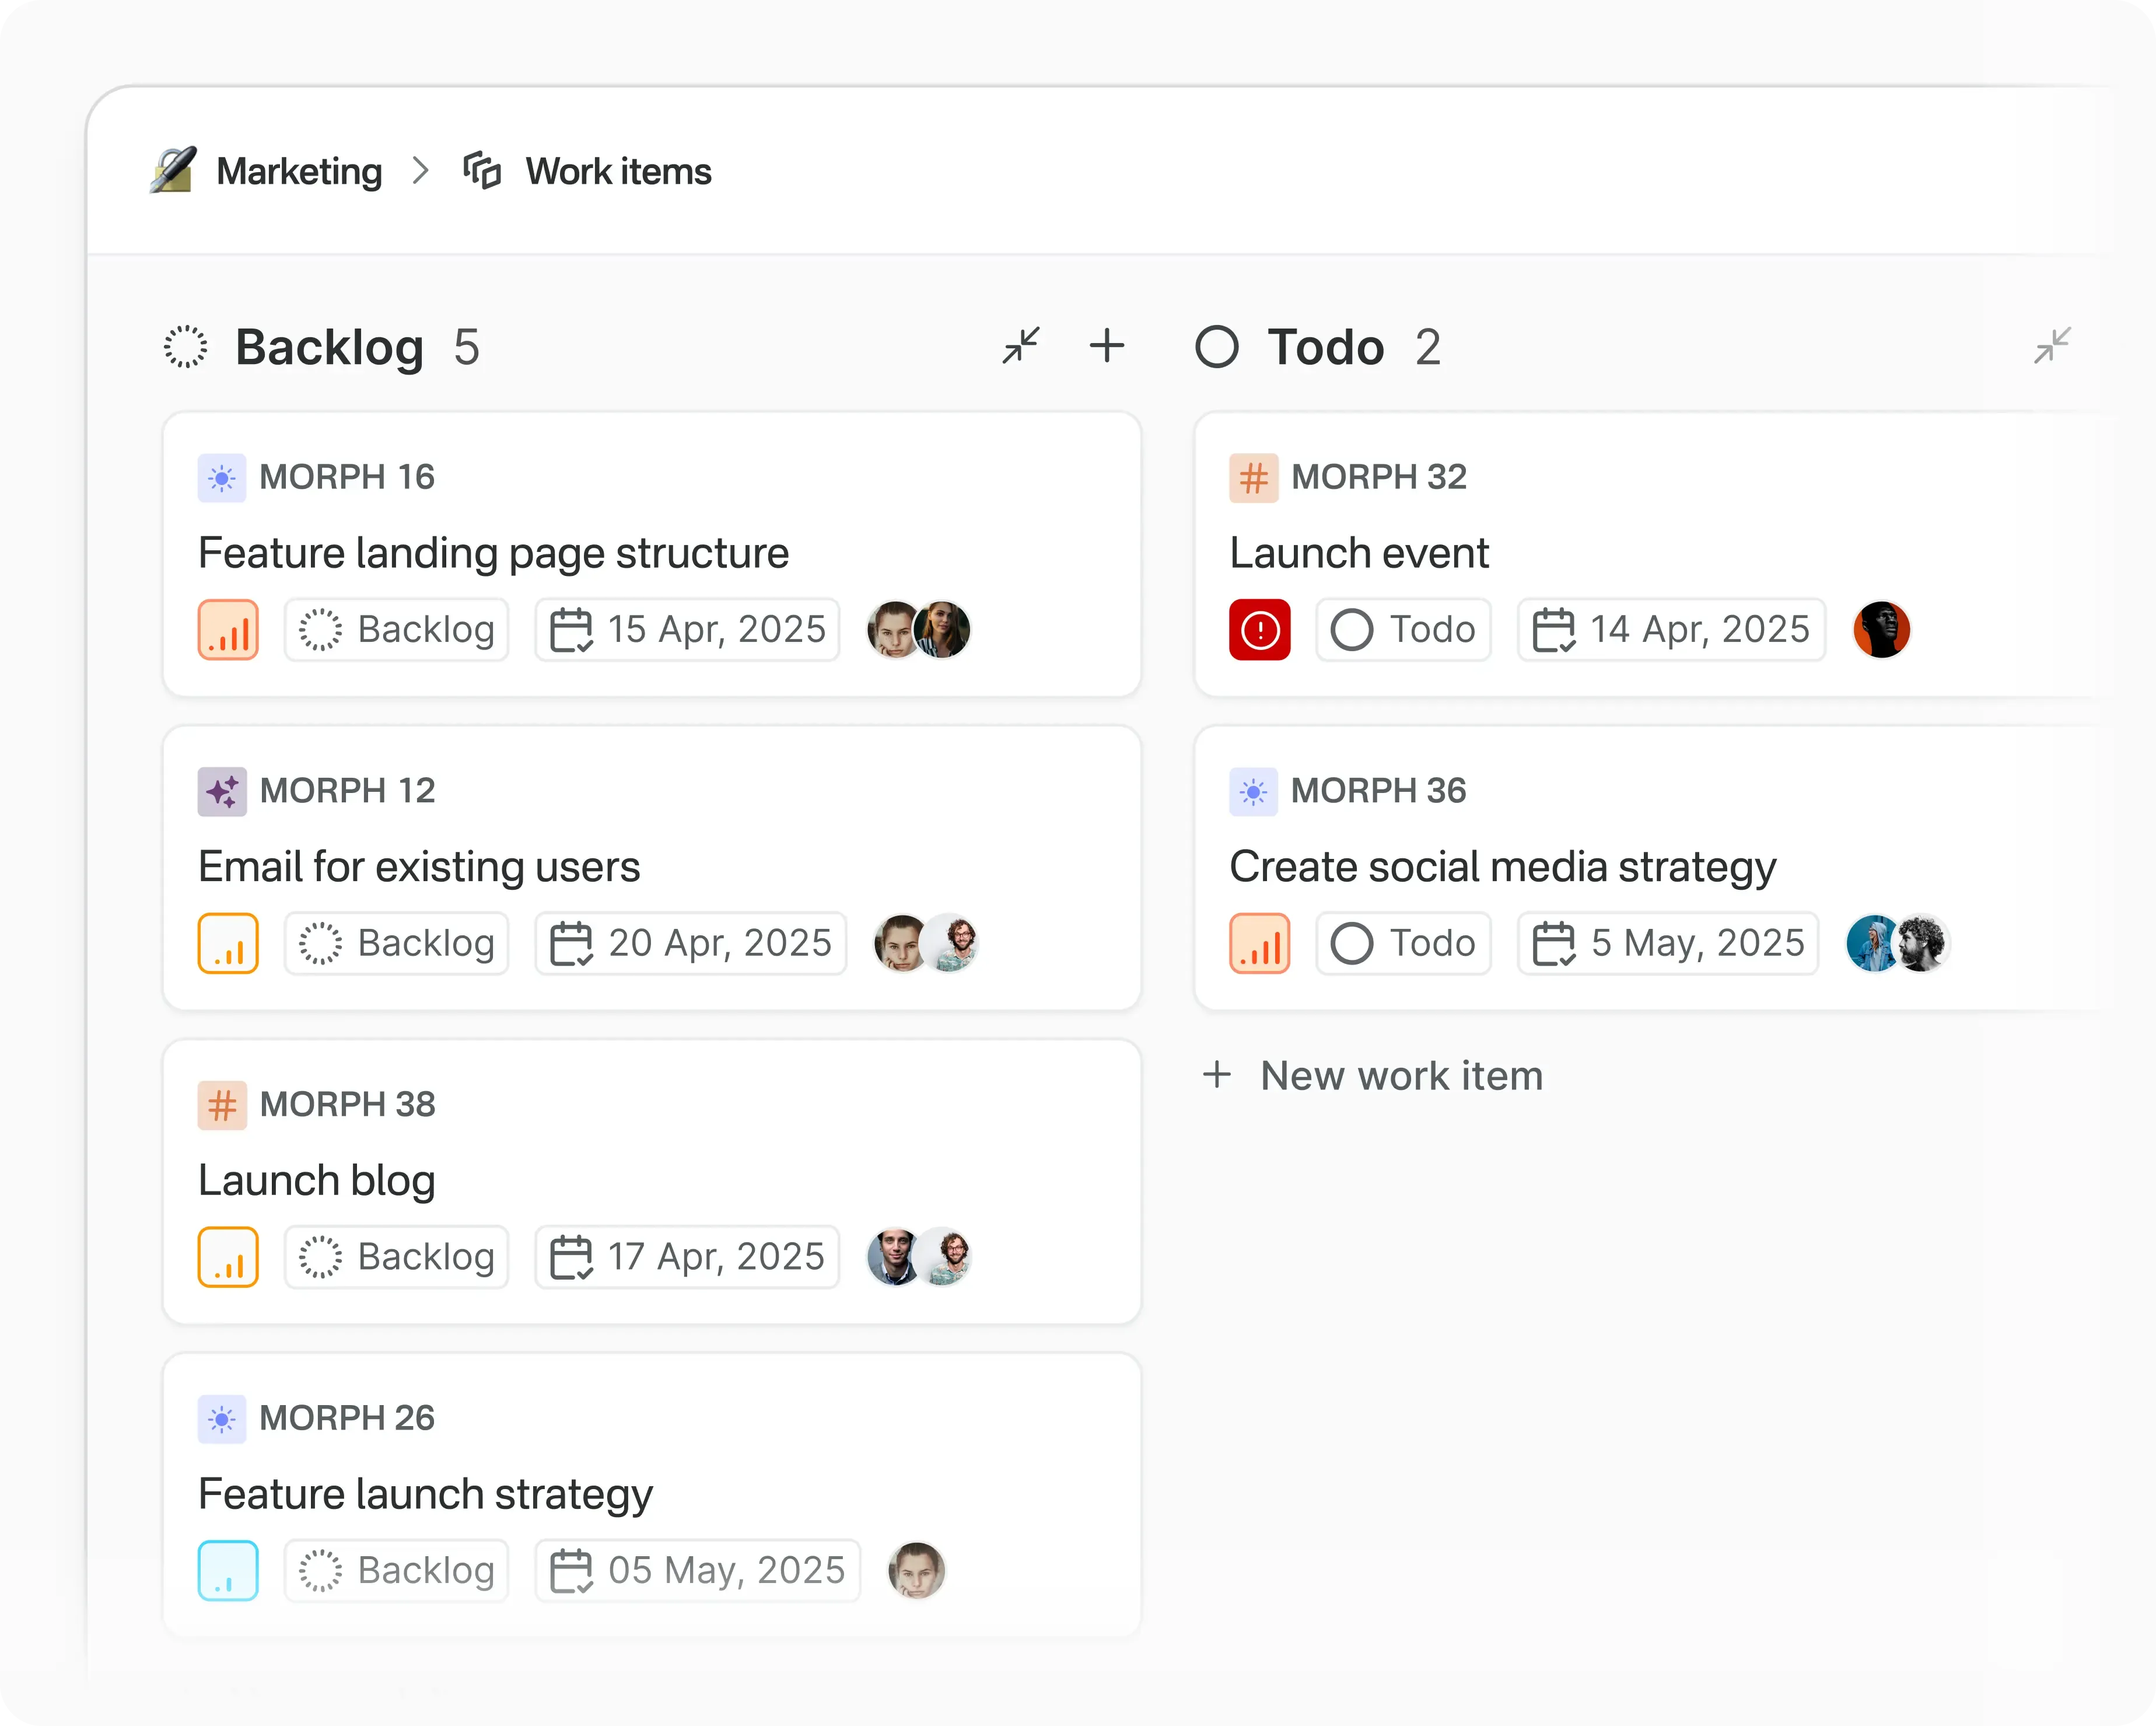2156x1726 pixels.
Task: Click assignee avatars on Launch blog card
Action: point(919,1257)
